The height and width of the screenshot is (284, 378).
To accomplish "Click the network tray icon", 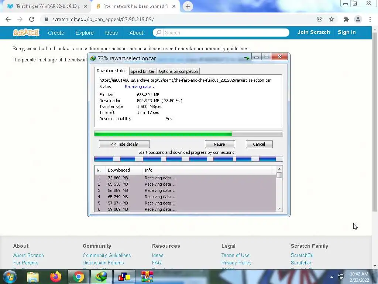I will pyautogui.click(x=341, y=277).
